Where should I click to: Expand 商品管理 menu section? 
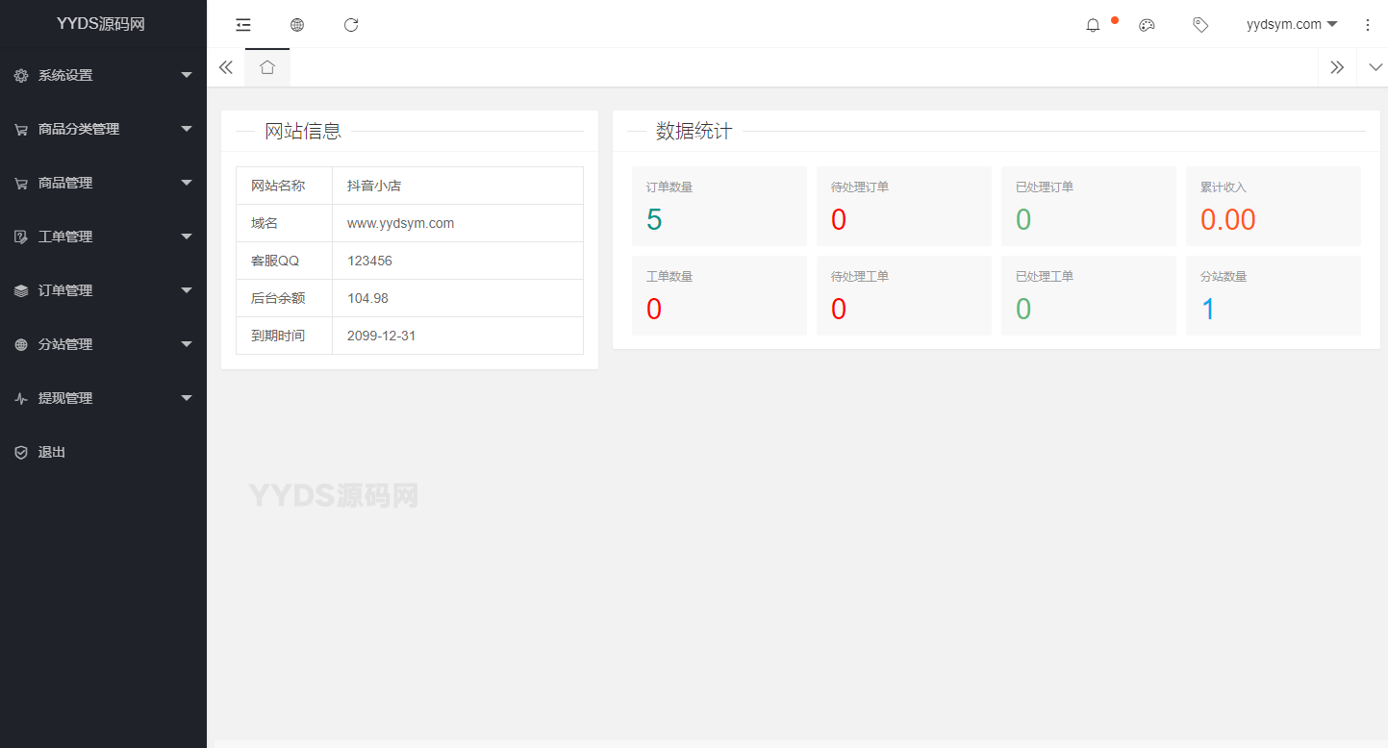(x=103, y=183)
